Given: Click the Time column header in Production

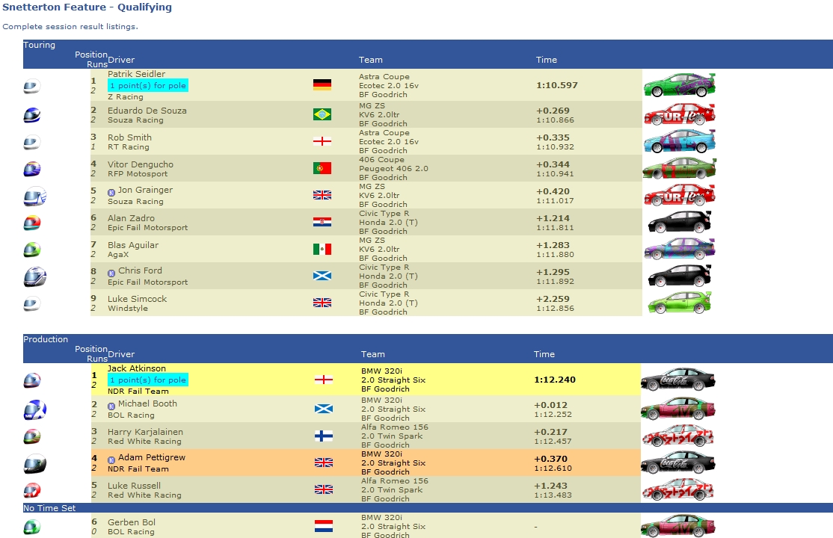Looking at the screenshot, I should pyautogui.click(x=544, y=353).
